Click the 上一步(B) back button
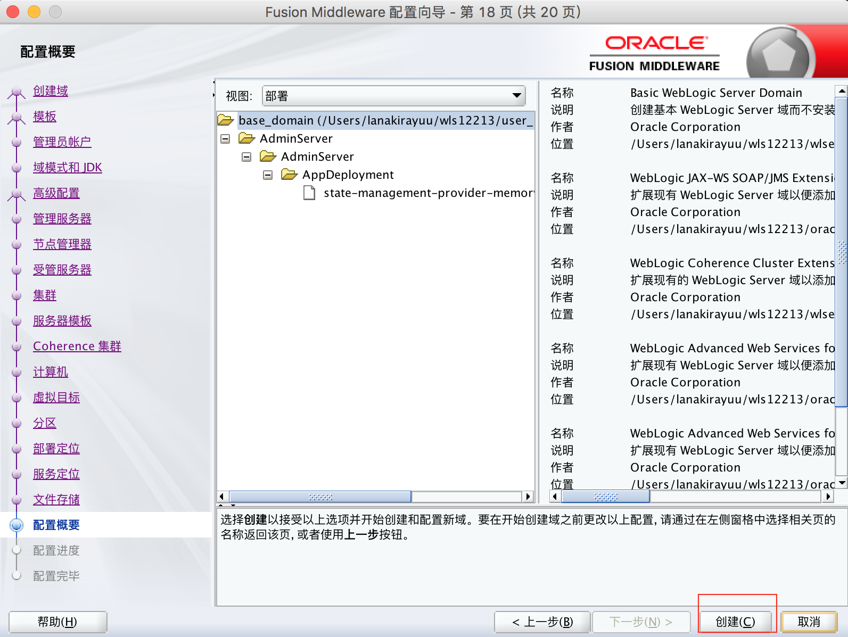Image resolution: width=848 pixels, height=637 pixels. (542, 622)
